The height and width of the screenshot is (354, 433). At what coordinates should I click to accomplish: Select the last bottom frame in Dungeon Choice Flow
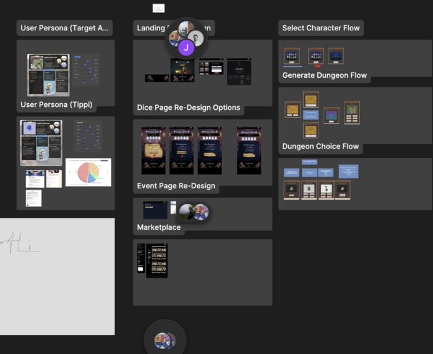click(343, 190)
